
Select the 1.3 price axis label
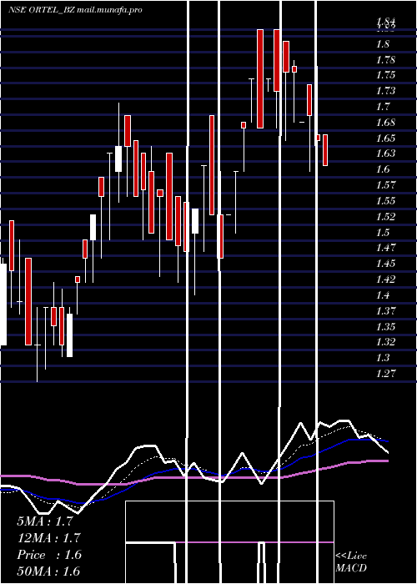tap(383, 358)
